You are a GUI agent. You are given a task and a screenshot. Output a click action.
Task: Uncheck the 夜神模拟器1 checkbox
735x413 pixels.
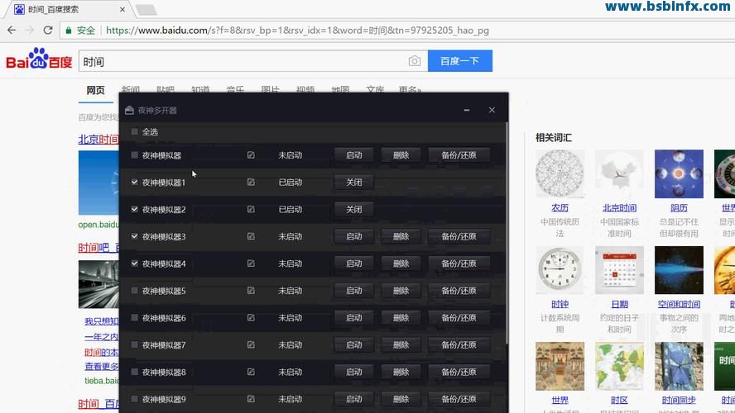tap(135, 182)
